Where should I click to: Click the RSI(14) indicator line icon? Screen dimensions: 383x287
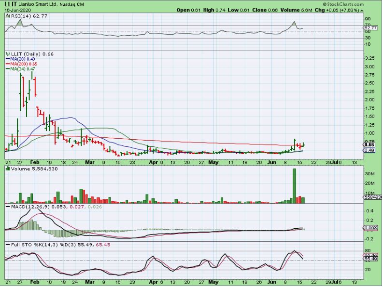pyautogui.click(x=7, y=16)
